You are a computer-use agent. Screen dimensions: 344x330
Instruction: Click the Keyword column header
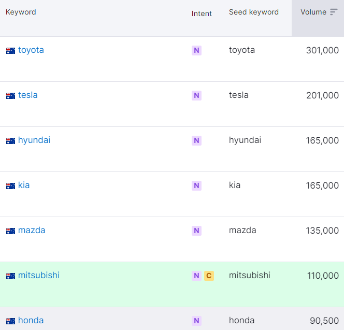[x=21, y=12]
